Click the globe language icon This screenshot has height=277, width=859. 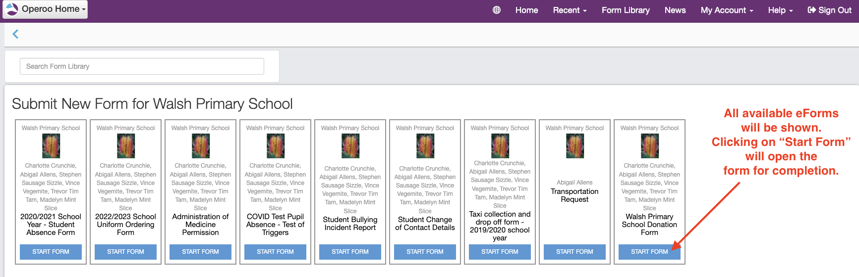point(496,10)
